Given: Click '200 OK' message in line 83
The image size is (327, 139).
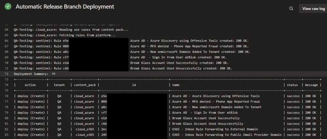Looking at the screenshot, I should [310, 135].
